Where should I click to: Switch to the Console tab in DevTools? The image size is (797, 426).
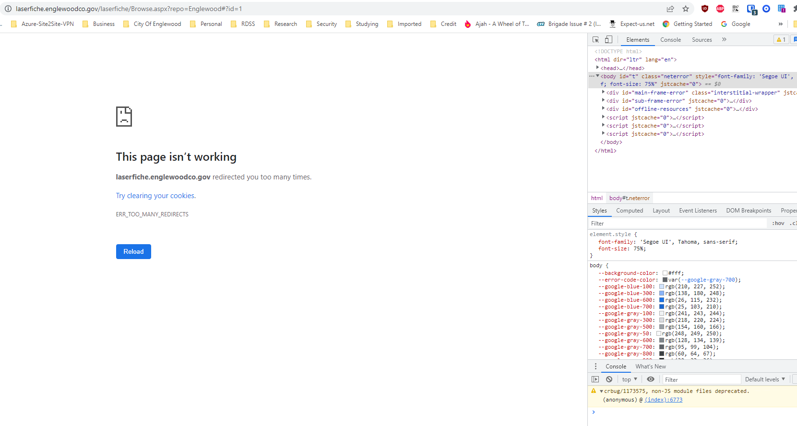pyautogui.click(x=670, y=40)
